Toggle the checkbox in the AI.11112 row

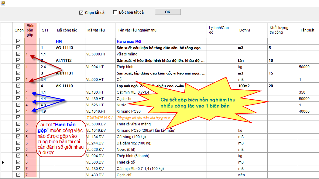18,60
